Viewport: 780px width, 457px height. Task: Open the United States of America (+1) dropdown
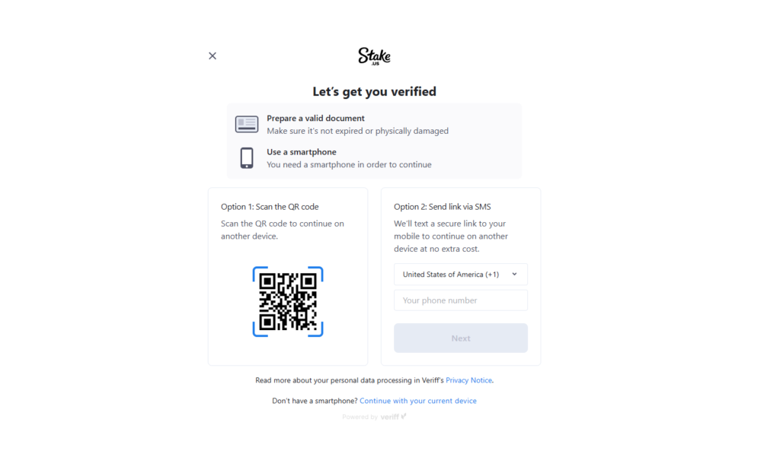(456, 275)
